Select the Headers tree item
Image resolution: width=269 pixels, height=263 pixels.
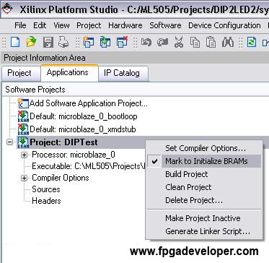pos(46,201)
